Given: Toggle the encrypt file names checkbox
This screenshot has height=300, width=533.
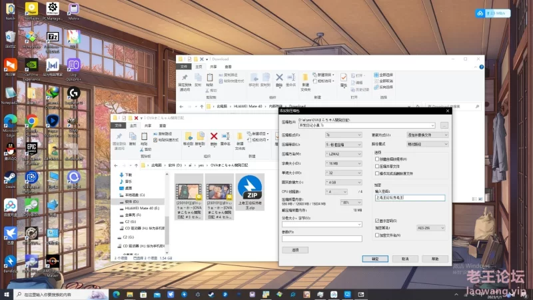Looking at the screenshot, I should pos(377,235).
